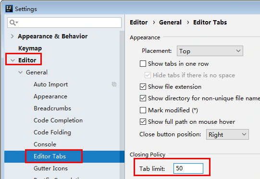Expand the Appearance & Behavior section

(x=12, y=36)
